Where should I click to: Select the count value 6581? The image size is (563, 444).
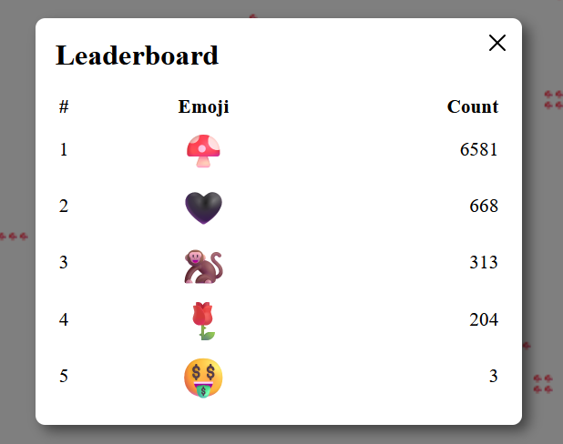coord(478,149)
